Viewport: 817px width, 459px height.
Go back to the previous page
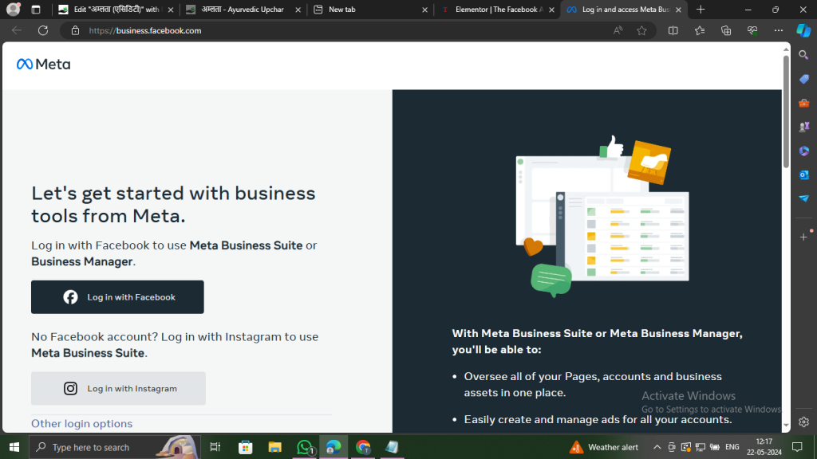click(17, 31)
